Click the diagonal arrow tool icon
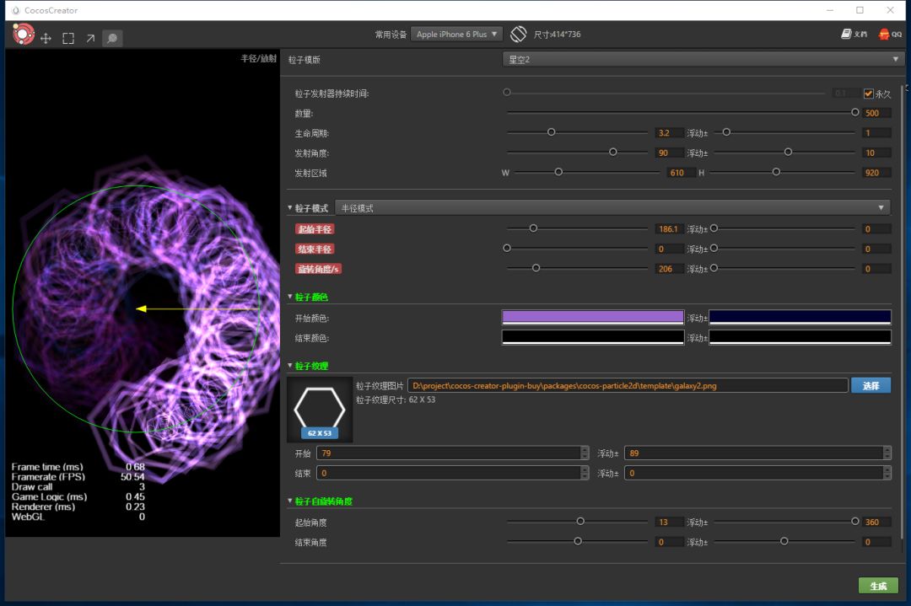This screenshot has height=606, width=911. 90,38
